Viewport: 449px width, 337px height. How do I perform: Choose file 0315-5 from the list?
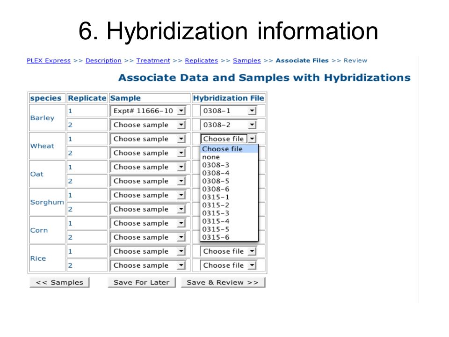click(x=229, y=229)
